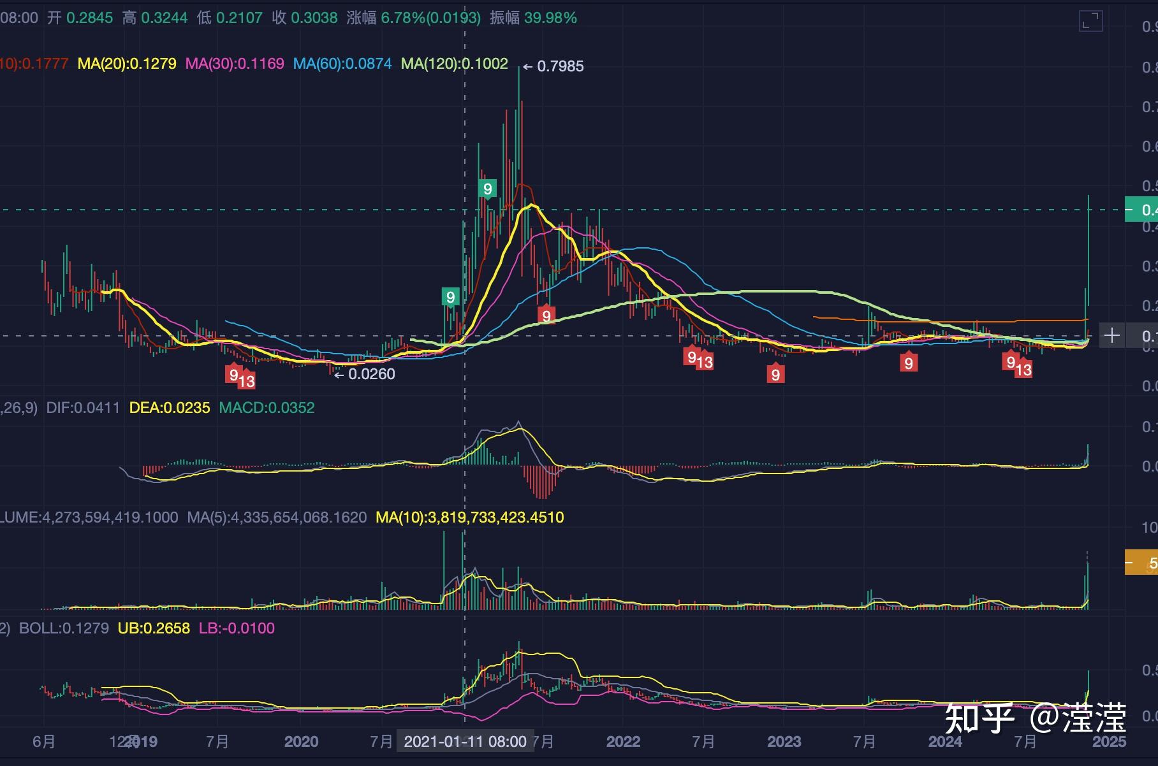Click the MA(60):0.0874 legend label
The height and width of the screenshot is (766, 1158).
pos(342,64)
